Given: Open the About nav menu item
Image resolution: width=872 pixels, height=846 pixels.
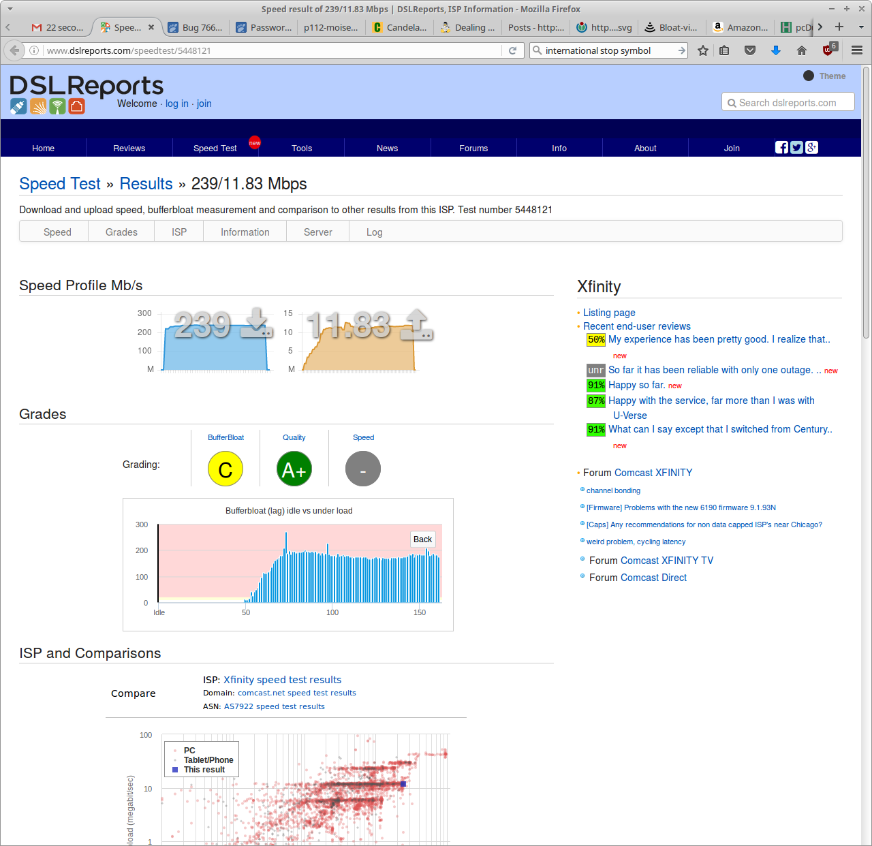Looking at the screenshot, I should 645,148.
